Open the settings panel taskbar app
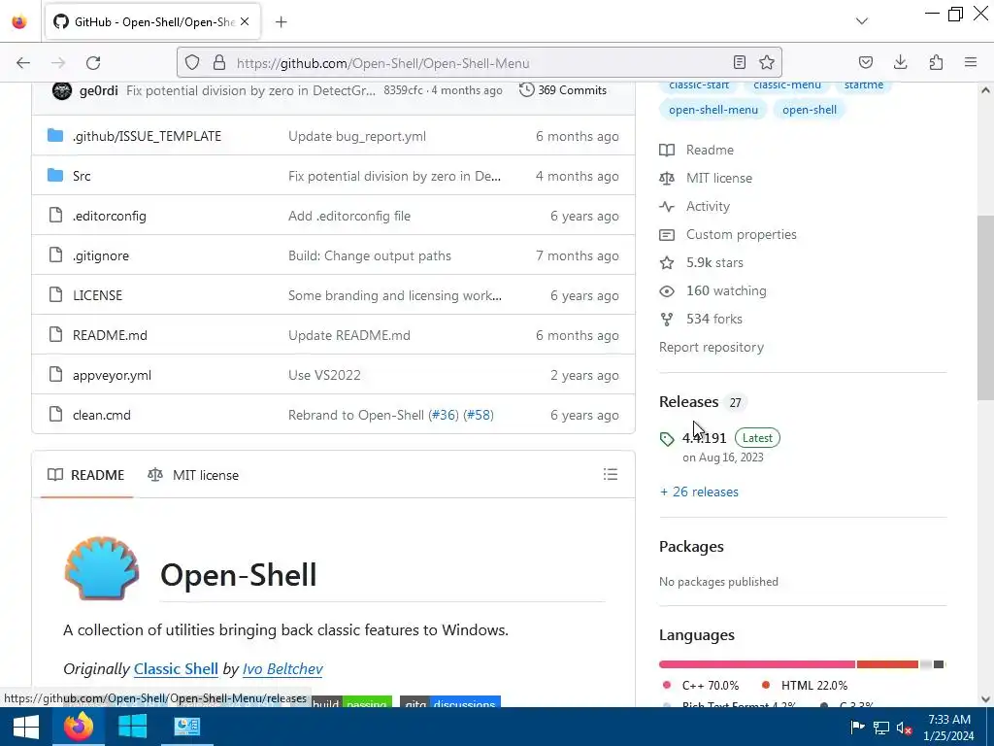 (187, 727)
